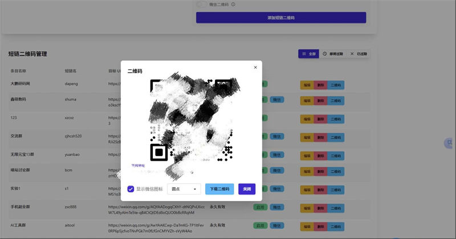Click the 微信 tag in the zjhcsh520 row
456x239 pixels.
click(277, 136)
